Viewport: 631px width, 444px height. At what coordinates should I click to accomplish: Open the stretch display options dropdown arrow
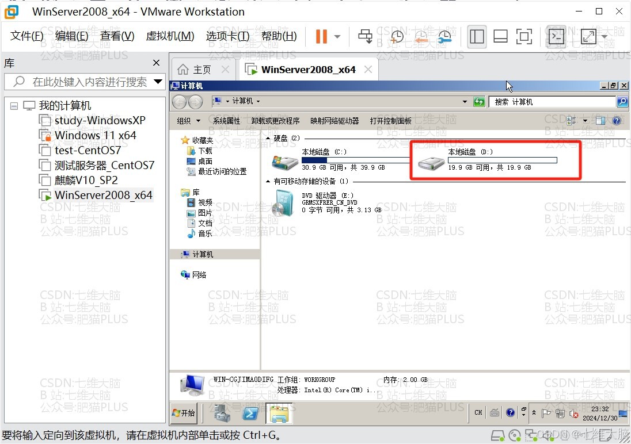[605, 37]
